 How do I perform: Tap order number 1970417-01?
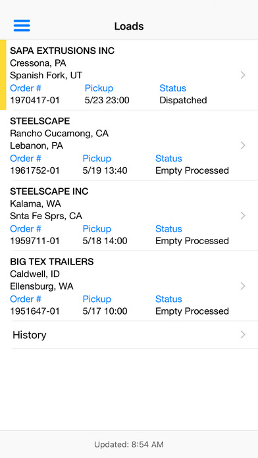pyautogui.click(x=35, y=100)
